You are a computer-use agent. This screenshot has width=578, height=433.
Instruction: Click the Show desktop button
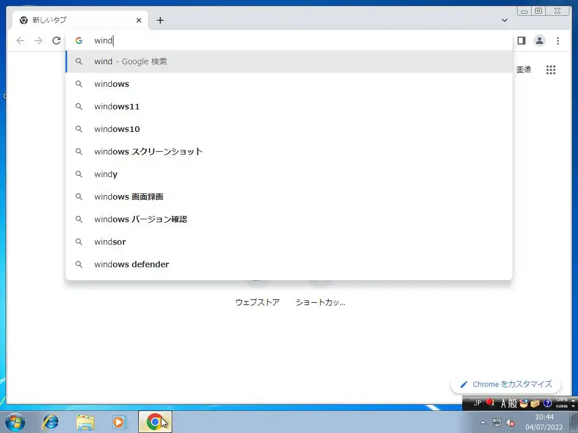click(x=574, y=422)
